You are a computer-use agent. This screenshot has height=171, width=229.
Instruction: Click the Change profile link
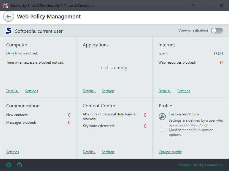pos(170,152)
